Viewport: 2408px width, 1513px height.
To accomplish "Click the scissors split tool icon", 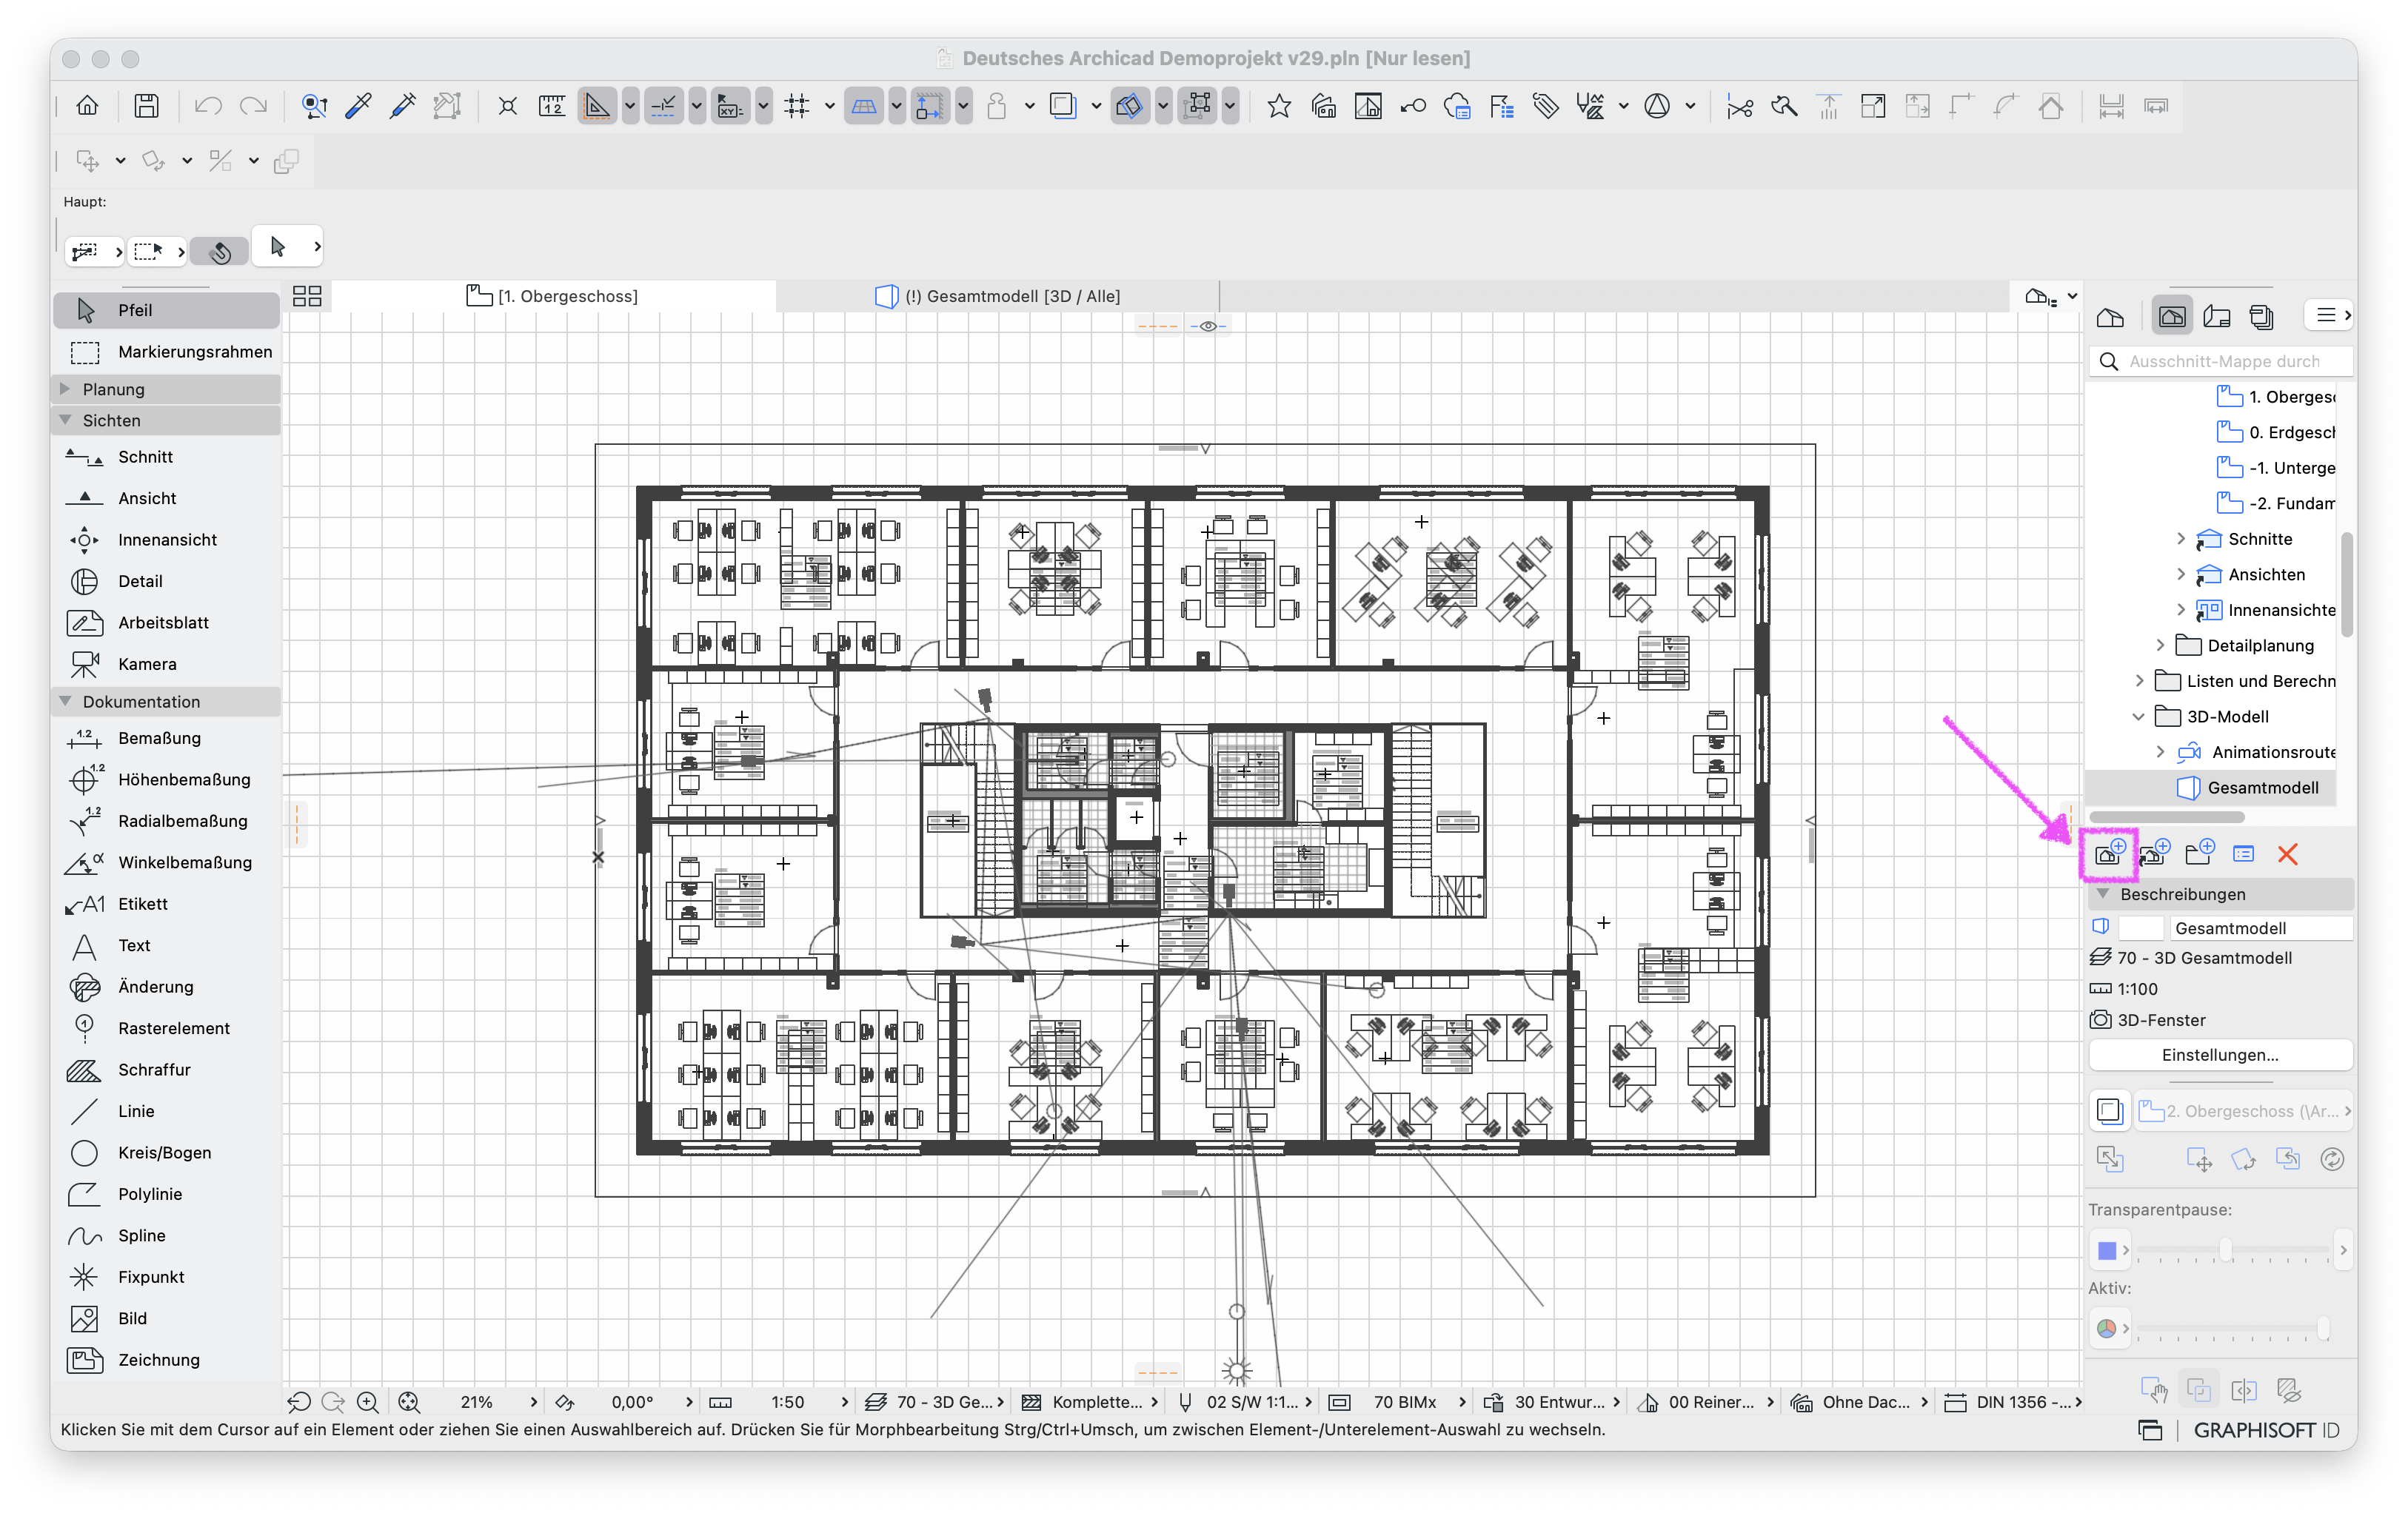I will [1739, 106].
